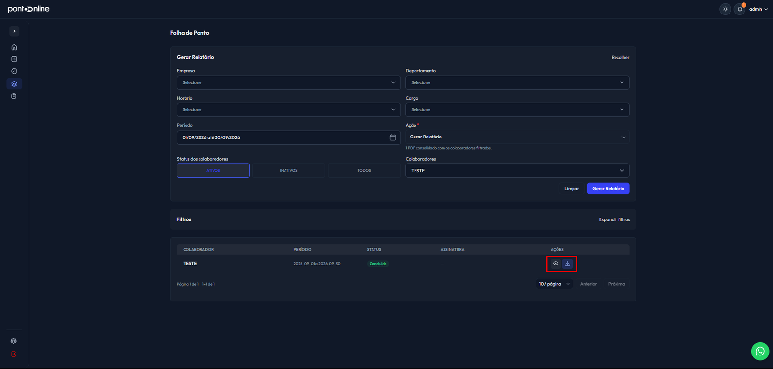Open the admin user menu
Viewport: 773px width, 369px height.
[759, 9]
